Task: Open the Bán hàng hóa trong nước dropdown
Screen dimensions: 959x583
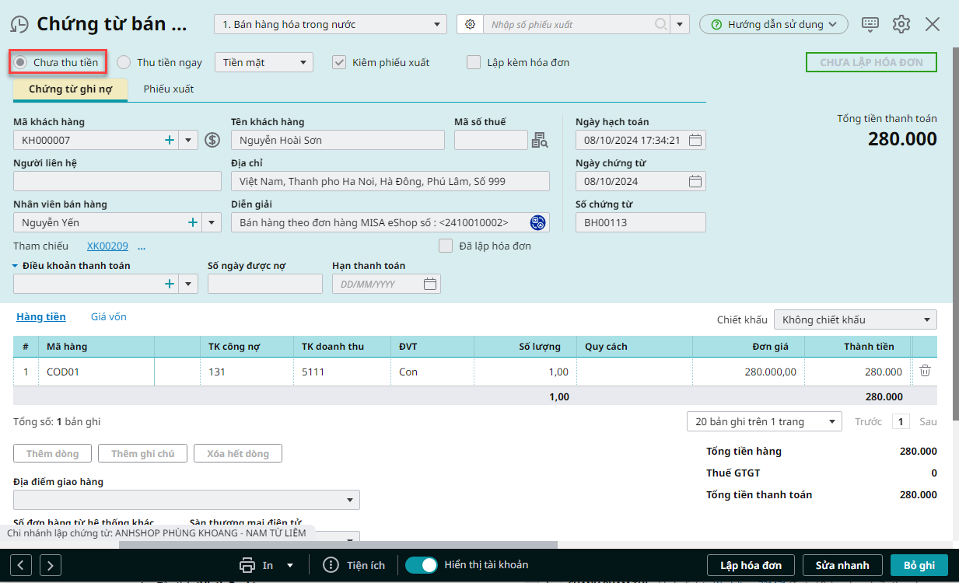Action: [x=331, y=24]
